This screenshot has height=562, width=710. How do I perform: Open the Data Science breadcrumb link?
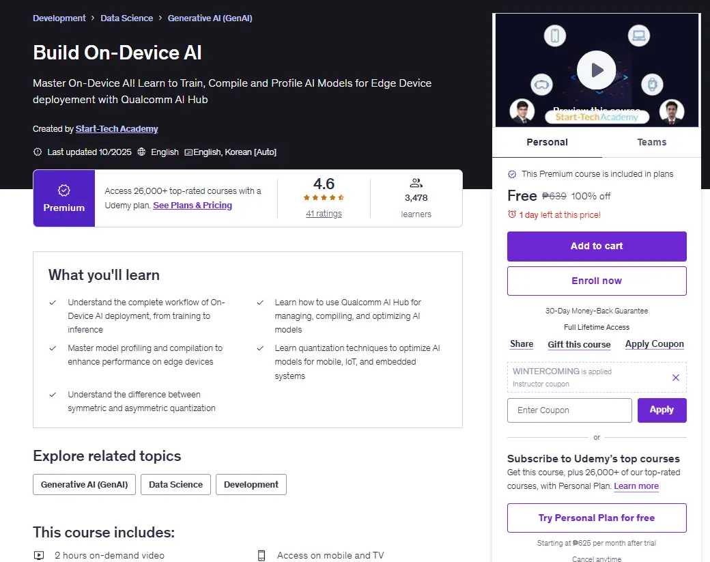127,18
